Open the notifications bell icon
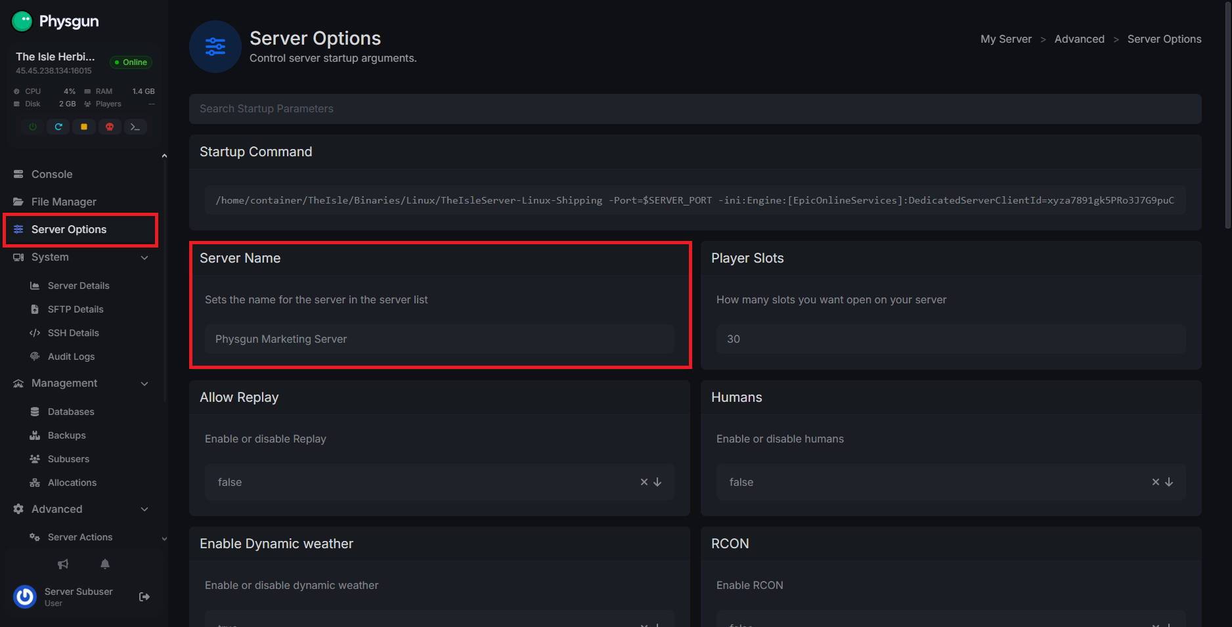Screen dimensions: 1232x627 pos(105,564)
